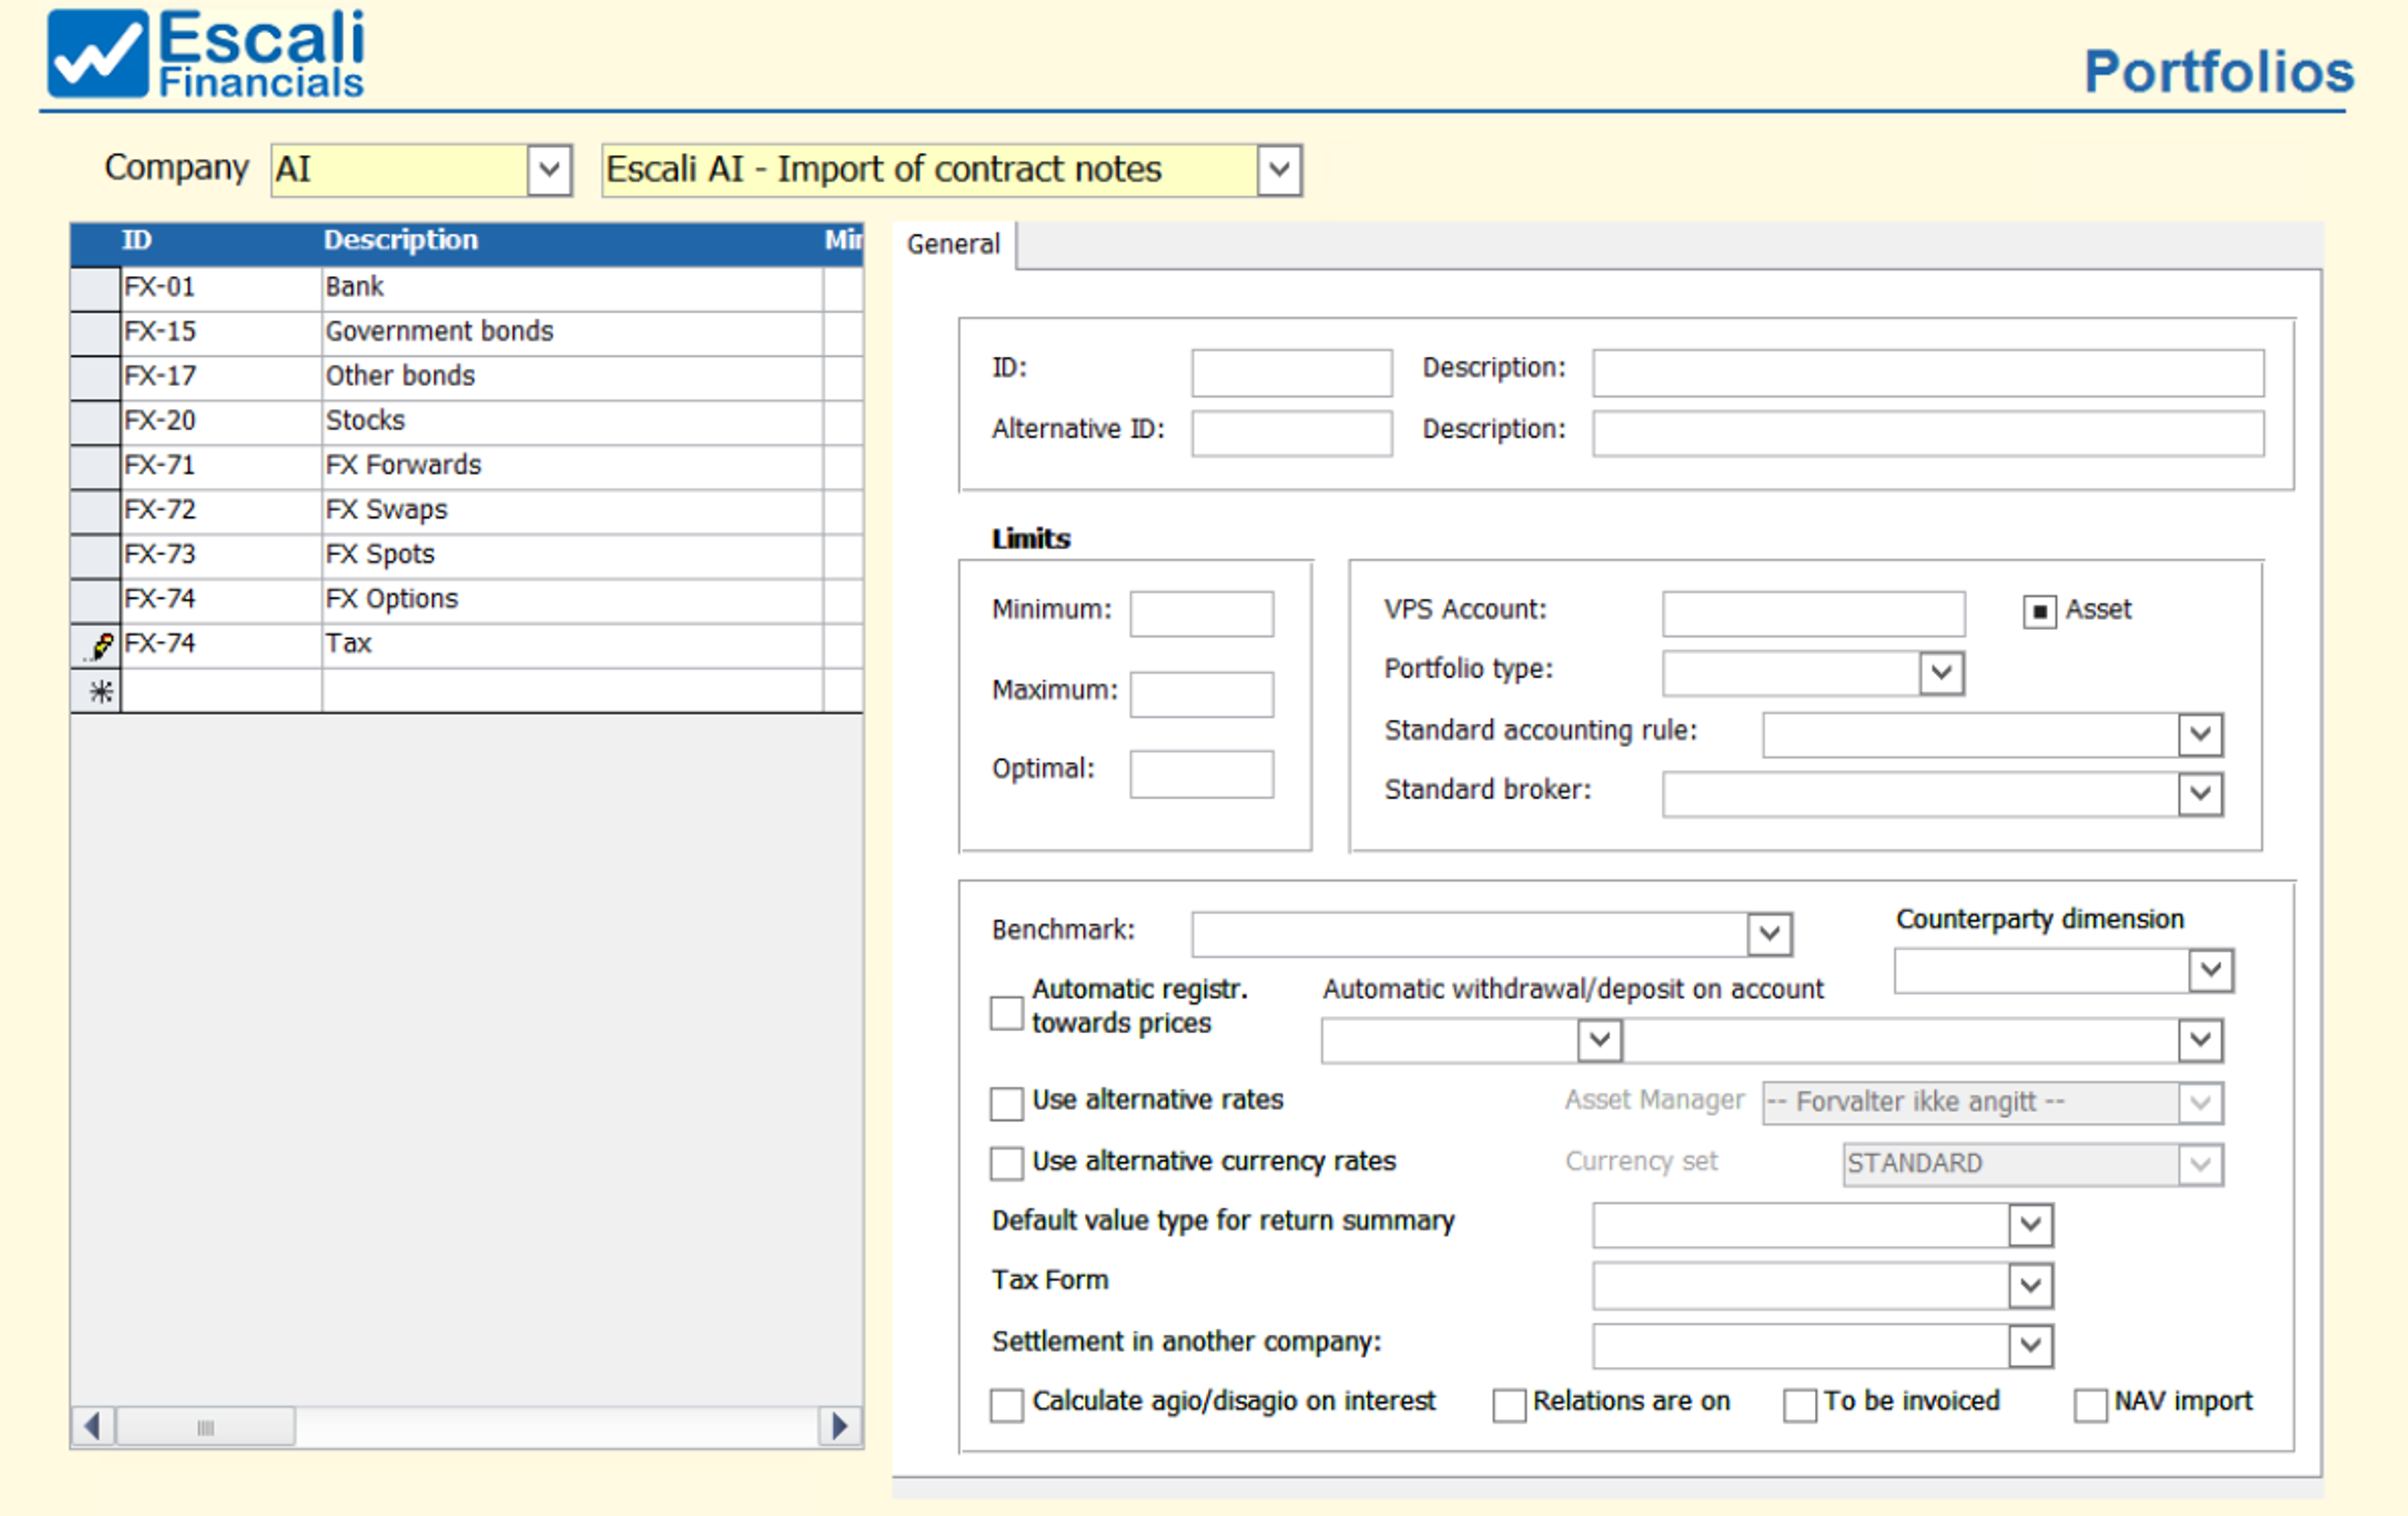Open the Benchmark dropdown list
This screenshot has width=2408, height=1516.
click(x=1769, y=934)
